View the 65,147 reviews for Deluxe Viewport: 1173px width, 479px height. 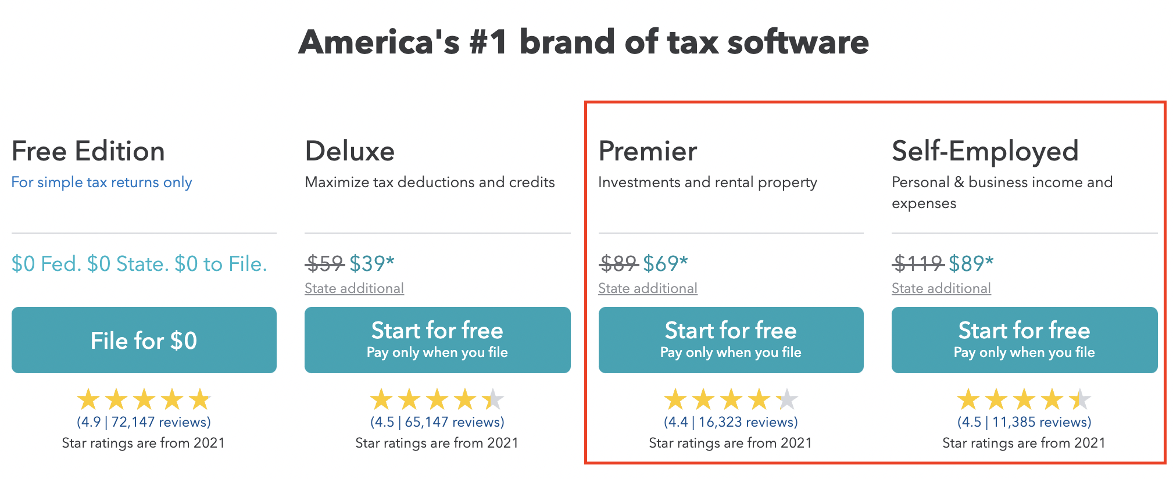point(437,422)
